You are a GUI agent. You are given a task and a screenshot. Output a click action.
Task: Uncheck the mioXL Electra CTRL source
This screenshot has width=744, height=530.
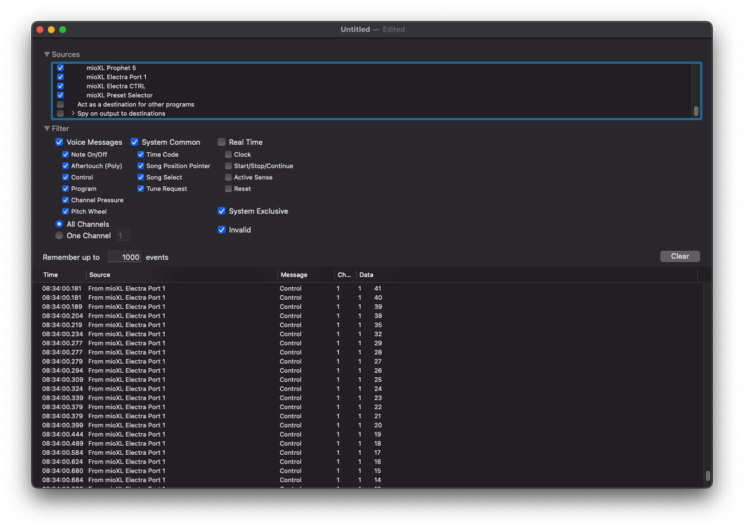click(x=60, y=86)
